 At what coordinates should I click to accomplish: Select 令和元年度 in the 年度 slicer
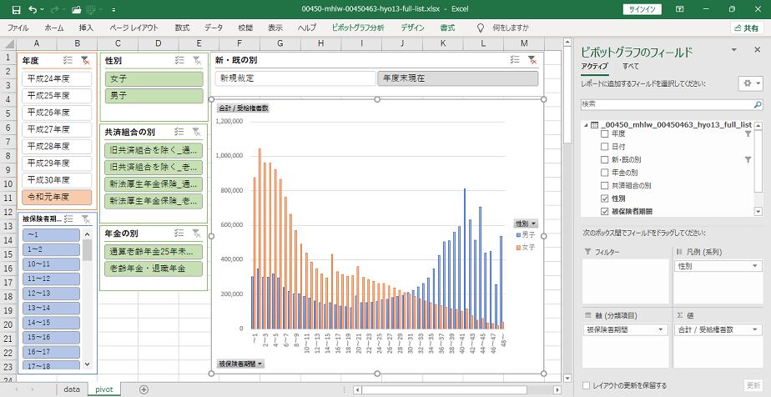[58, 198]
